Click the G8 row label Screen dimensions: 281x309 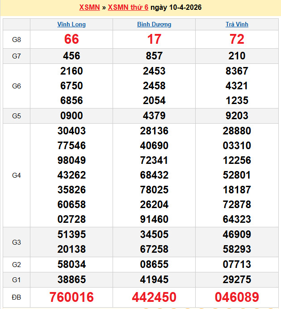[x=17, y=40]
